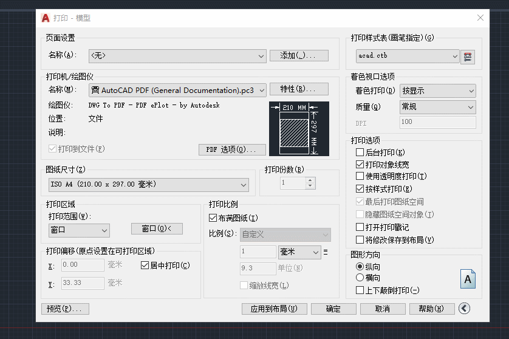Click 特性 printer properties button
This screenshot has width=509, height=339.
coord(299,89)
